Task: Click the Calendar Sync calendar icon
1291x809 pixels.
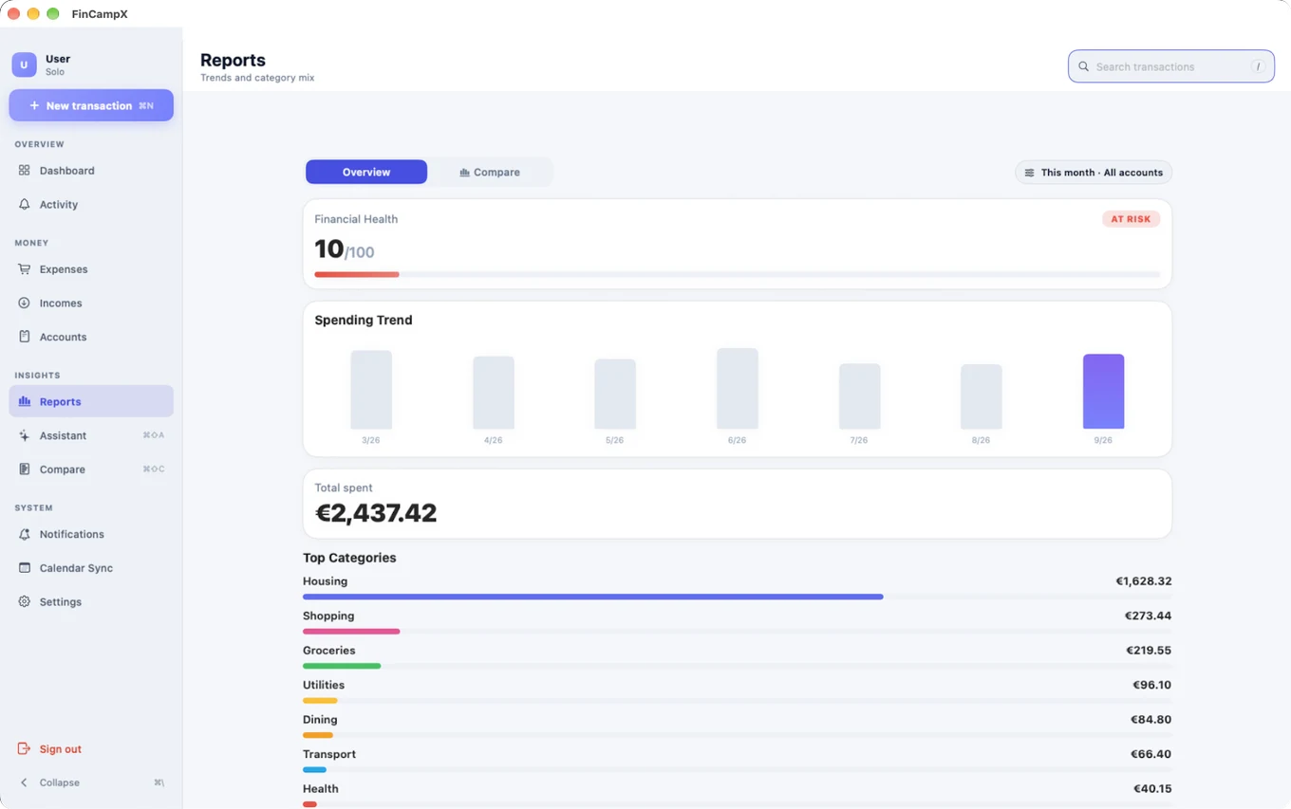Action: point(25,568)
